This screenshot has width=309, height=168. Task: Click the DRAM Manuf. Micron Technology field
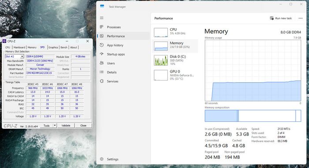coord(40,69)
